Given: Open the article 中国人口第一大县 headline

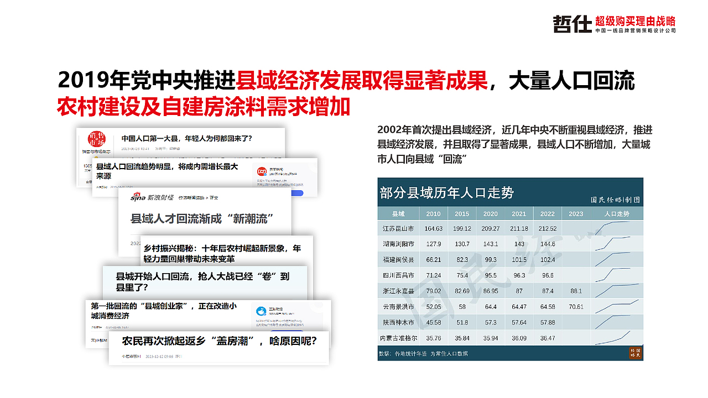Looking at the screenshot, I should 186,138.
